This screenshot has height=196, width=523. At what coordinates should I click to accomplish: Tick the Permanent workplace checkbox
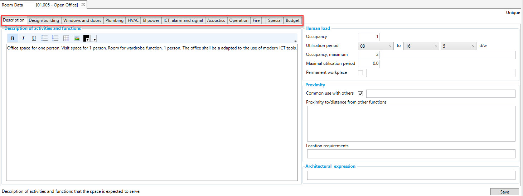point(360,73)
